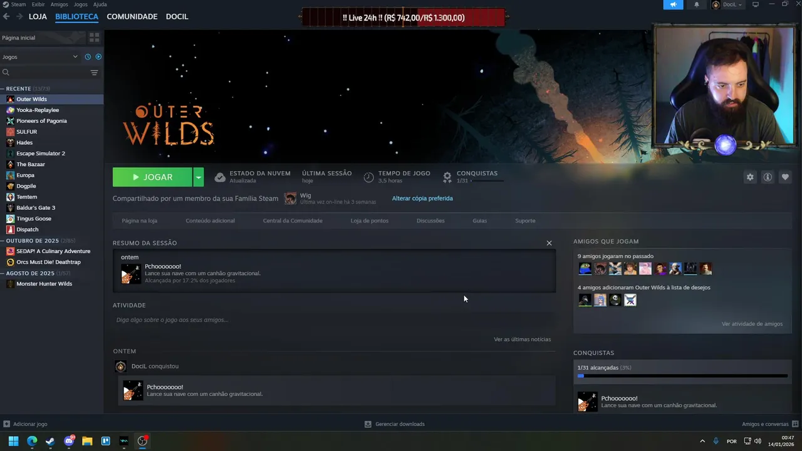Open Wig's family member avatar
The image size is (802, 451).
[290, 199]
